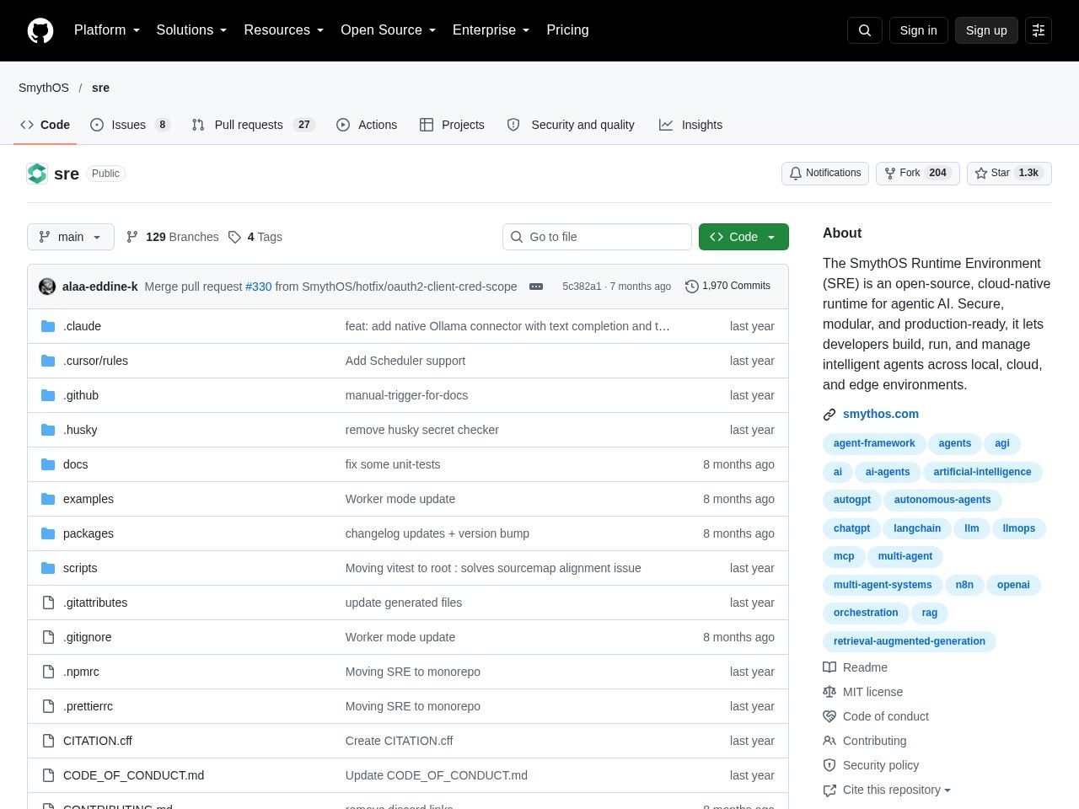Expand the Resources menu

pos(284,30)
